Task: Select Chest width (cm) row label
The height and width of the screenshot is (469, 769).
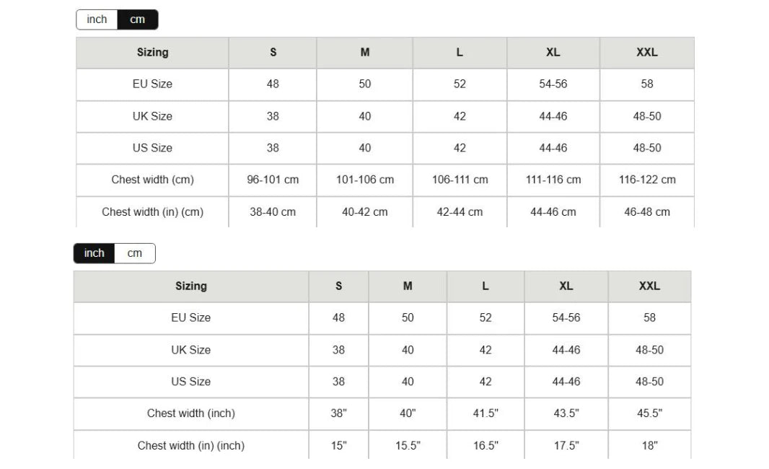Action: pyautogui.click(x=152, y=180)
